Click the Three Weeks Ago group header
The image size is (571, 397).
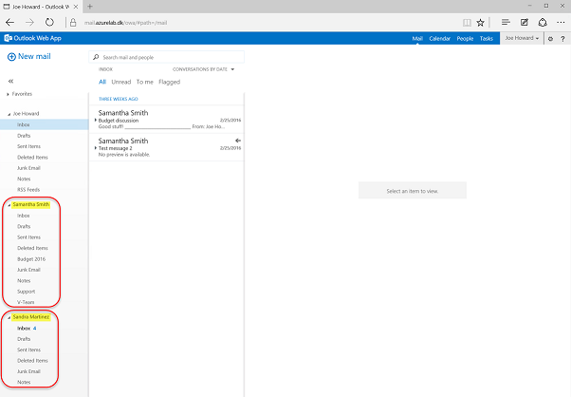tap(118, 99)
